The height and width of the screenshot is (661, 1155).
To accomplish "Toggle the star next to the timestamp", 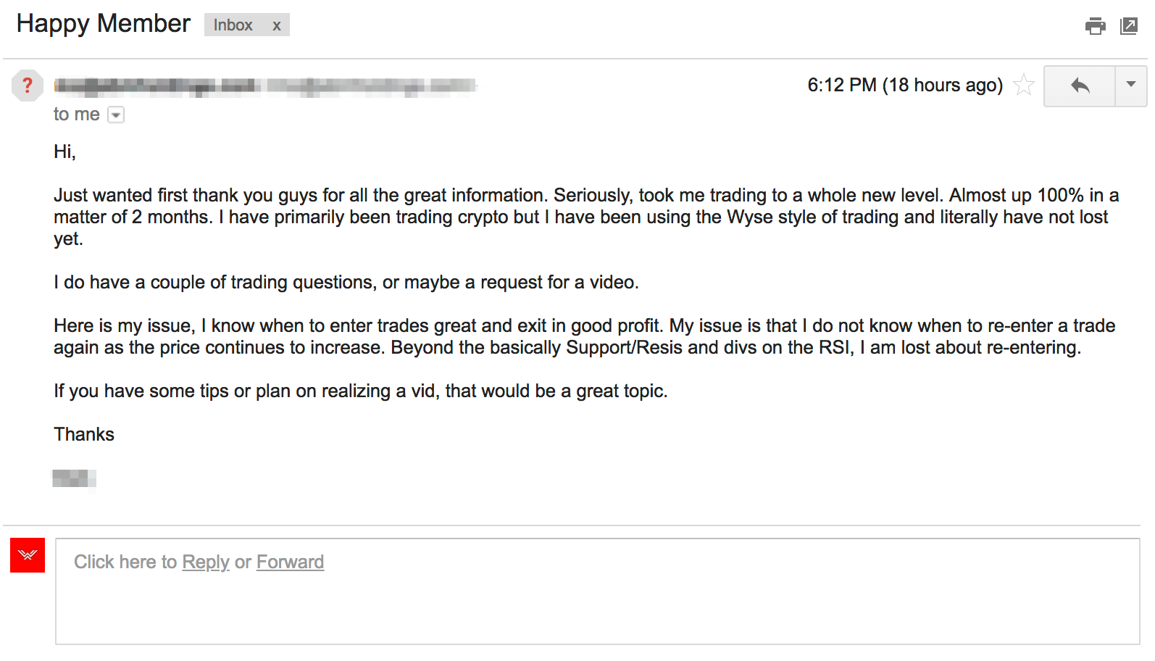I will pos(1024,85).
